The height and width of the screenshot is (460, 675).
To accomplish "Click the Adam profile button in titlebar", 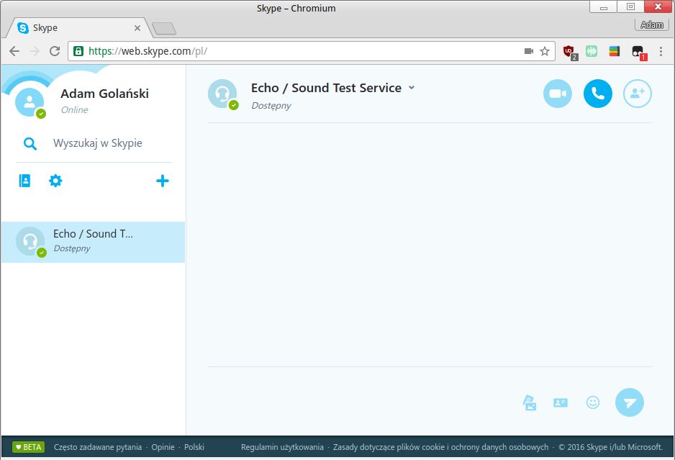I will click(x=652, y=25).
